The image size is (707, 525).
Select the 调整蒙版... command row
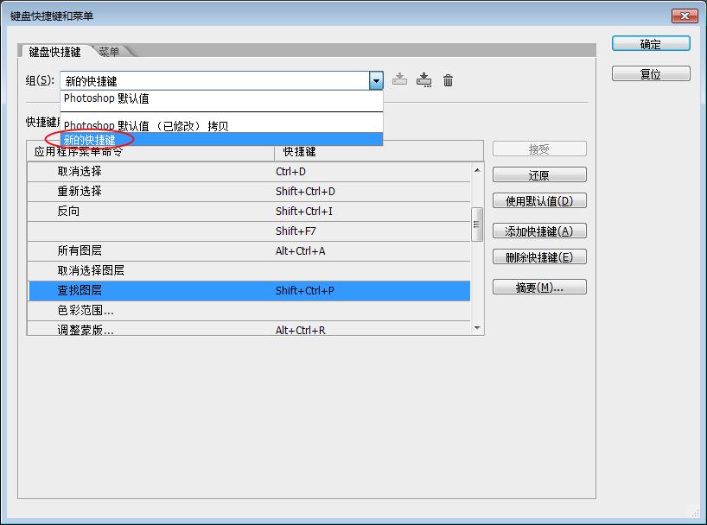(249, 328)
